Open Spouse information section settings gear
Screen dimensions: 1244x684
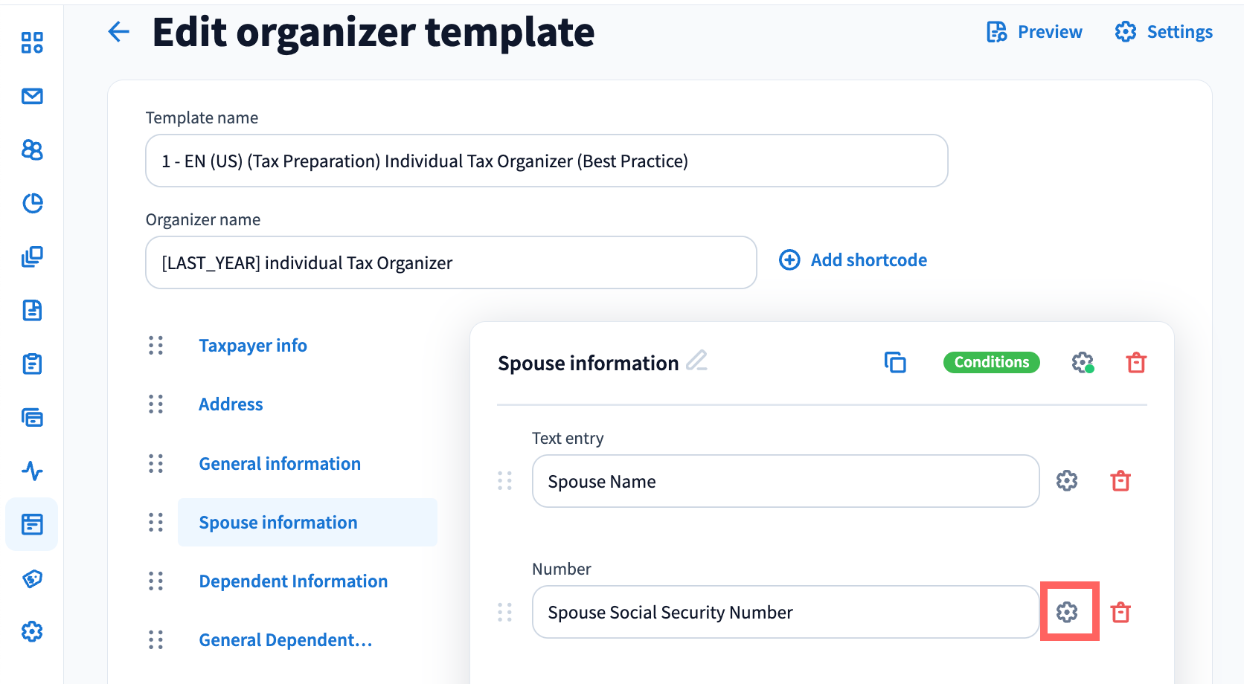(x=1083, y=363)
